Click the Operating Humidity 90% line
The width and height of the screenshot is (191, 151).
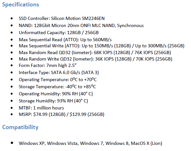click(56, 94)
